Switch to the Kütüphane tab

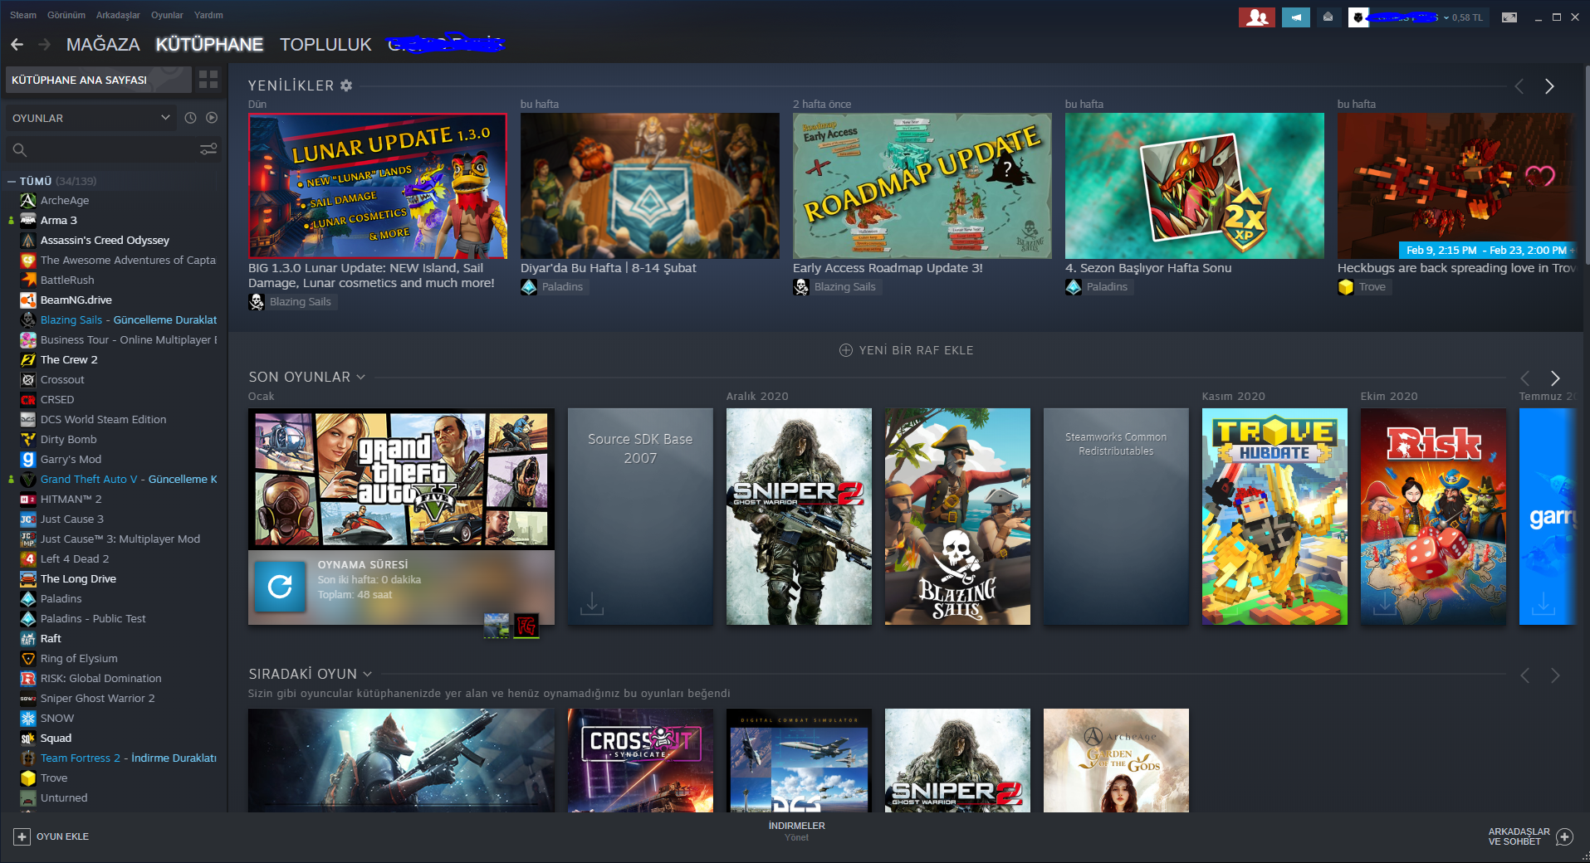coord(209,45)
